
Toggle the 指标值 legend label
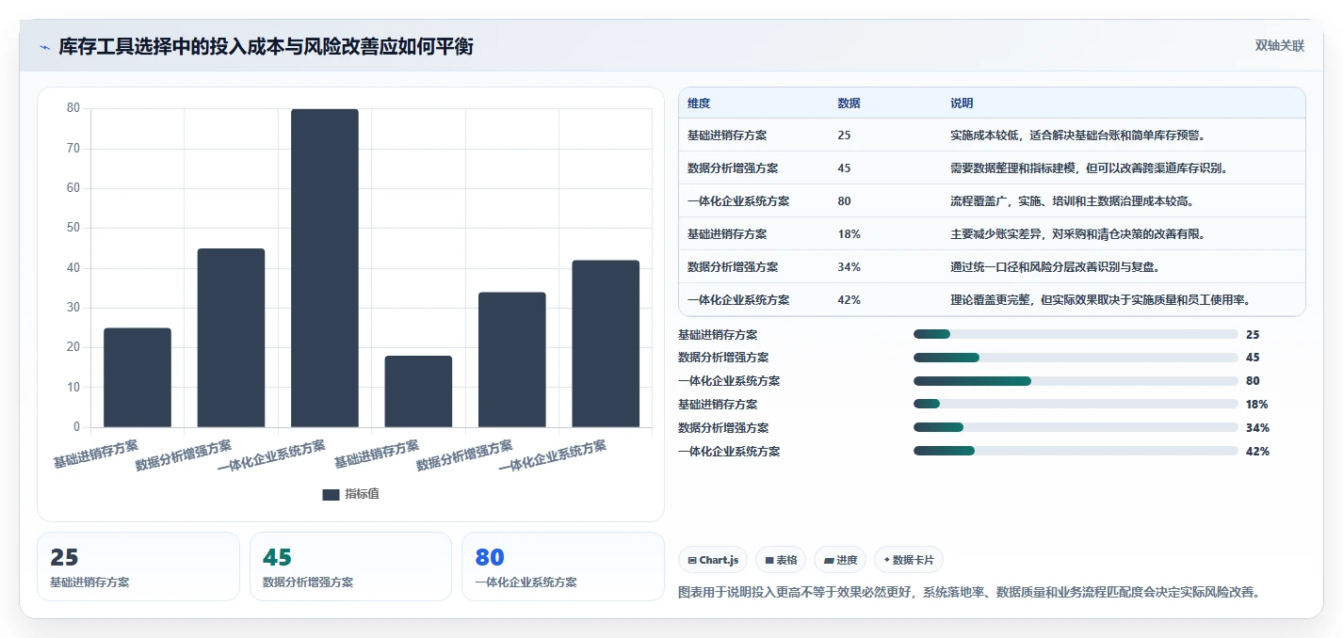pyautogui.click(x=362, y=494)
